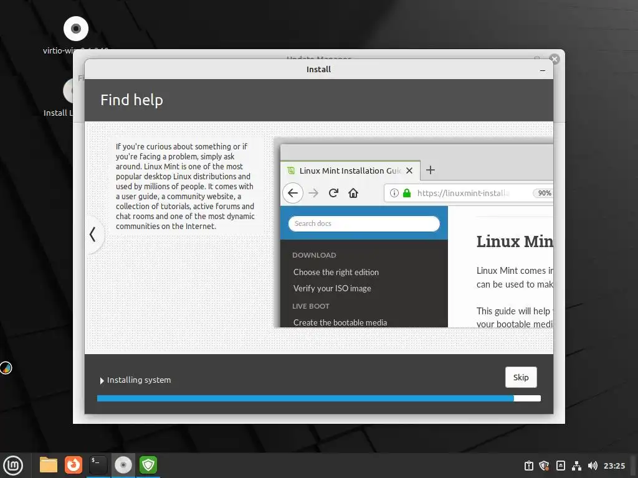The height and width of the screenshot is (478, 638).
Task: Open the Linux Mint start menu
Action: click(13, 465)
